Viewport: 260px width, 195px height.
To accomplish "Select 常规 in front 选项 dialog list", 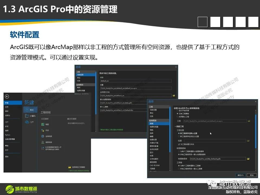I will 159,123.
